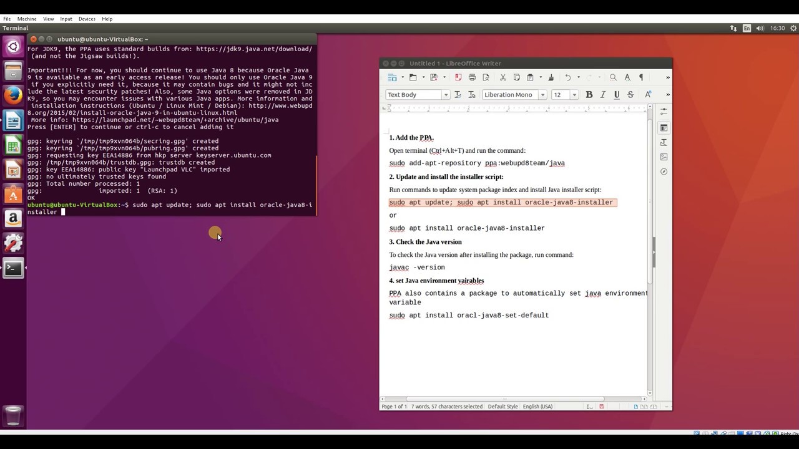The height and width of the screenshot is (449, 799).
Task: Toggle formatting marks pilcrow button
Action: (x=641, y=77)
